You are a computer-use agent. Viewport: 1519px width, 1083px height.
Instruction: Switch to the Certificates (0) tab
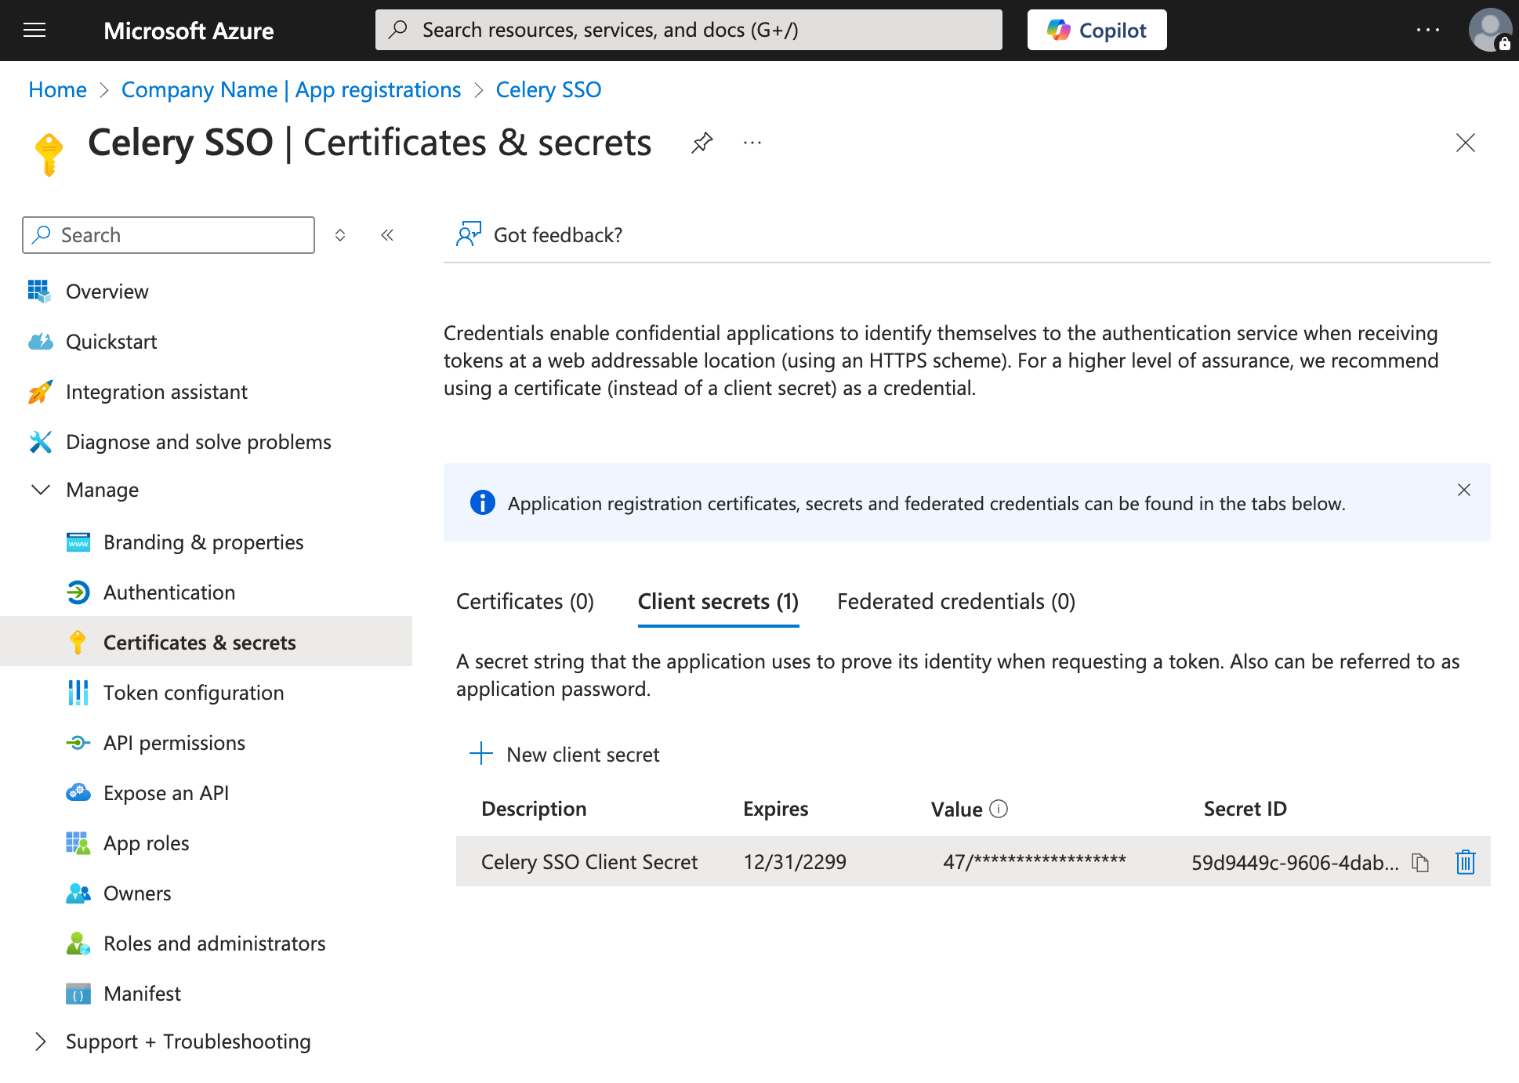[x=525, y=601]
